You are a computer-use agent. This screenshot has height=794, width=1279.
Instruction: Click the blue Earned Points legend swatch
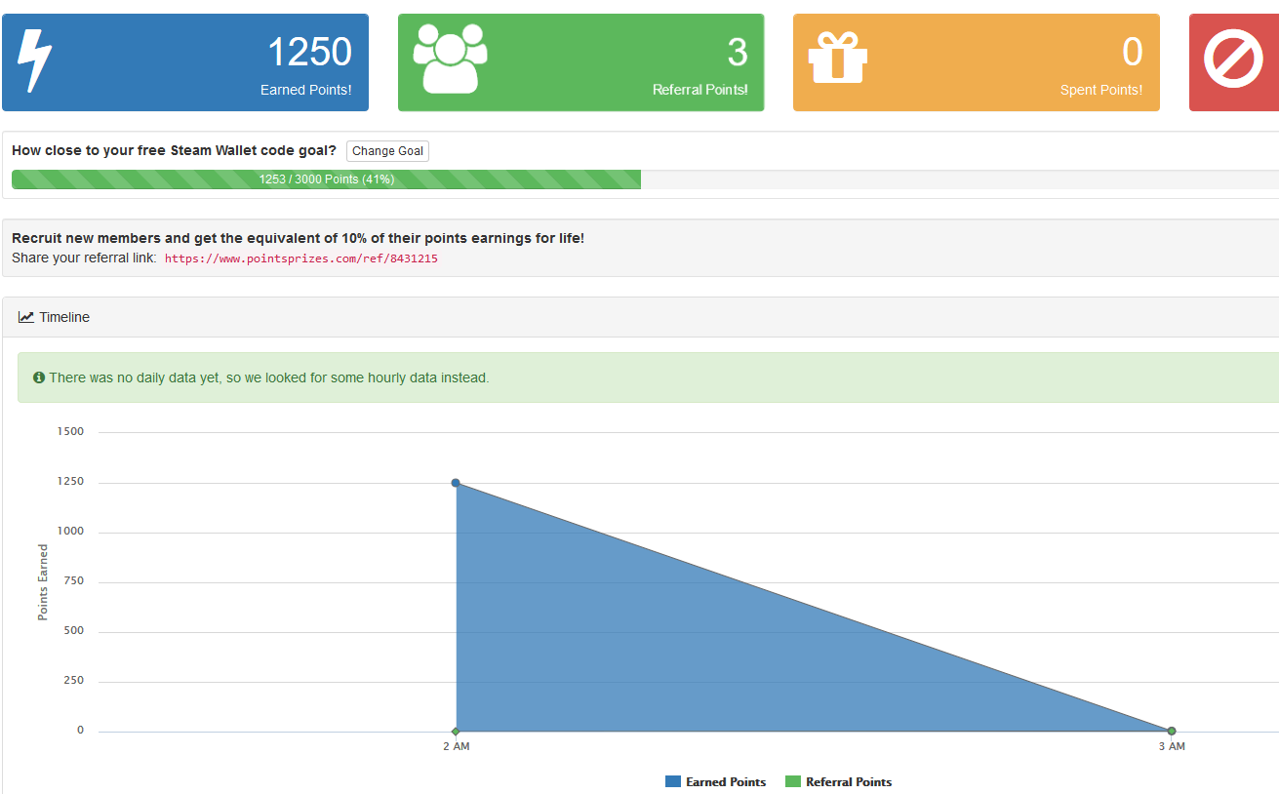(x=673, y=782)
